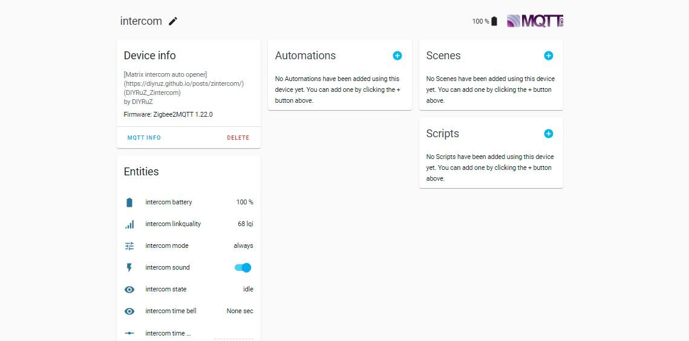This screenshot has height=341, width=689.
Task: Click the intercom state idle value
Action: pos(248,290)
